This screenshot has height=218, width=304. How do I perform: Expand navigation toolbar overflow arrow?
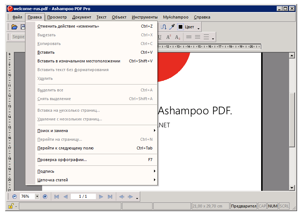[137, 198]
